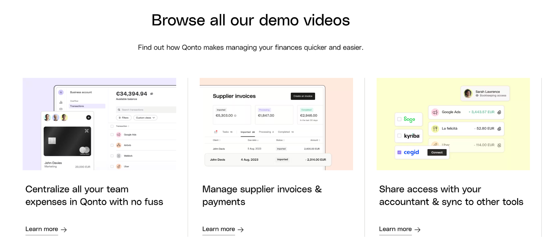Uncheck the cegid integration checkbox
This screenshot has width=549, height=250.
click(x=399, y=152)
